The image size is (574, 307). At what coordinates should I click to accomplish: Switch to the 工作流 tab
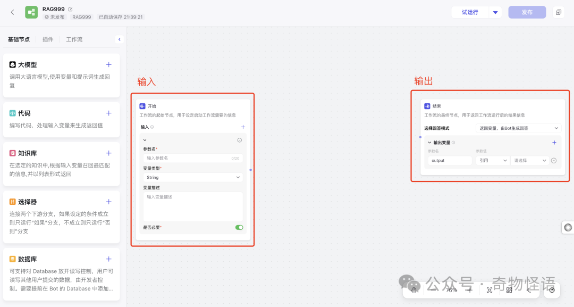[x=74, y=39]
